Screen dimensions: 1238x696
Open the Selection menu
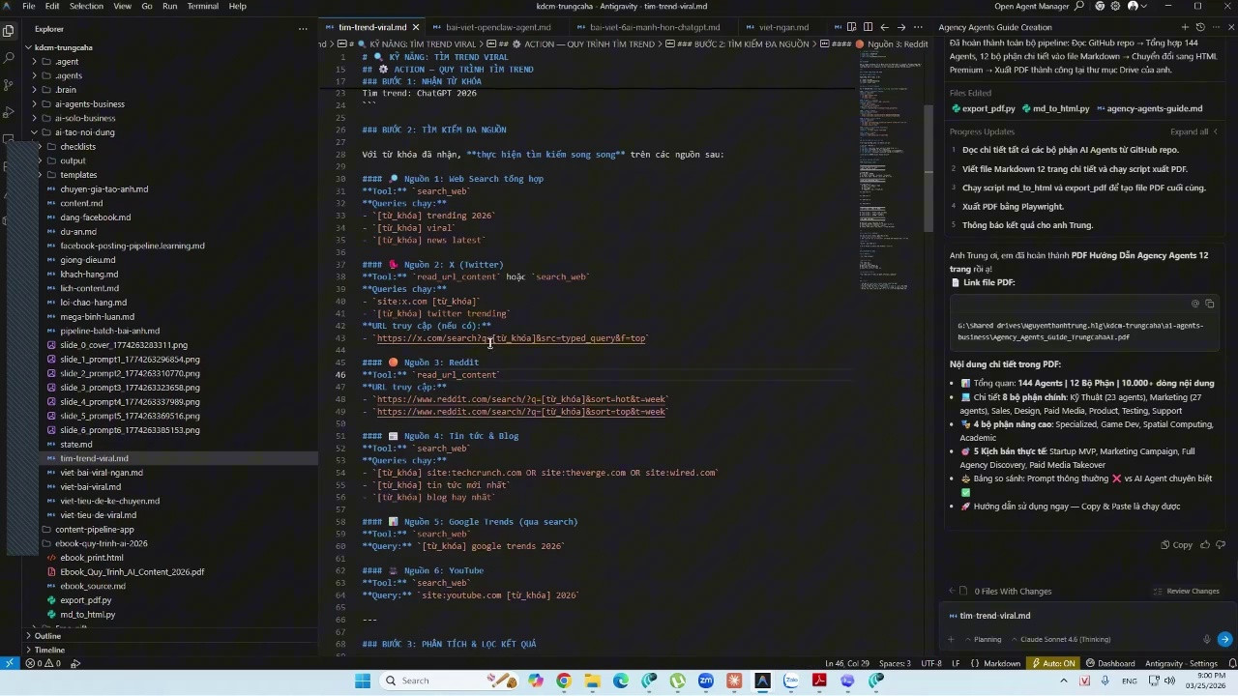[86, 6]
